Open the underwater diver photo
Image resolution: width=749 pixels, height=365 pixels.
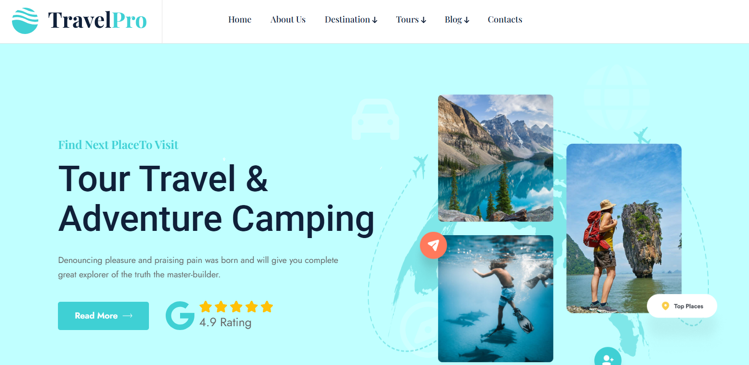(x=496, y=298)
